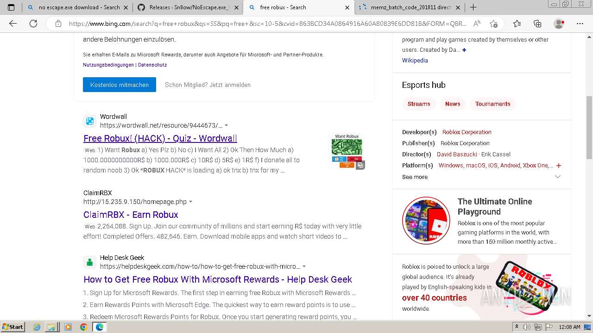Screen dimensions: 593x333
Task: Open Internet Explorer from taskbar
Action: 37,327
